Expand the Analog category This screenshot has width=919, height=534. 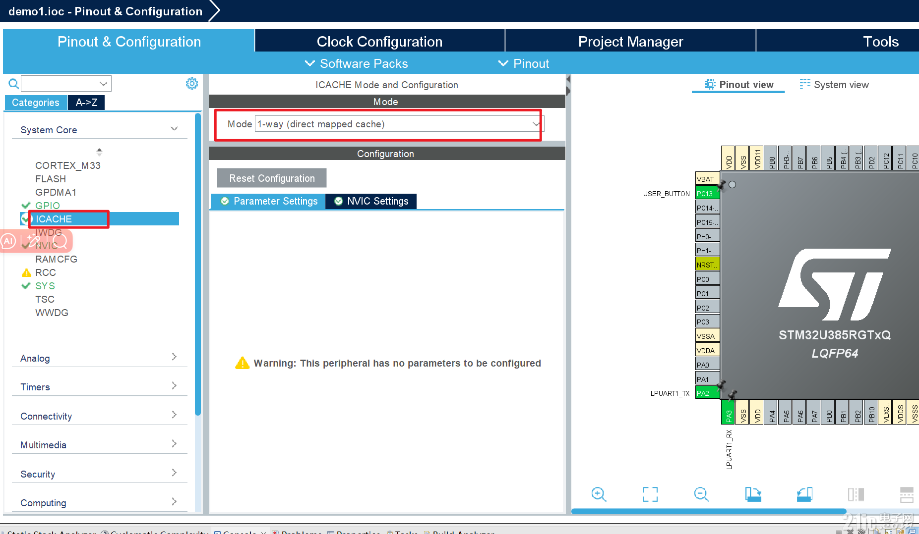[x=174, y=357]
